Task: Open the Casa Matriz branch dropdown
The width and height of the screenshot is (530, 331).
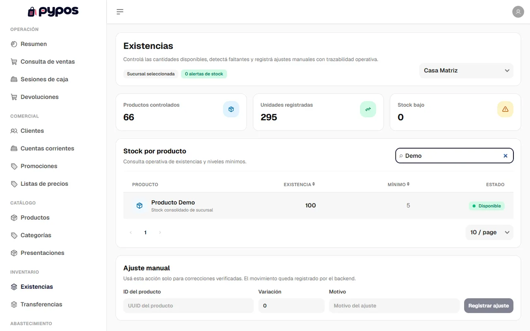Action: [466, 71]
